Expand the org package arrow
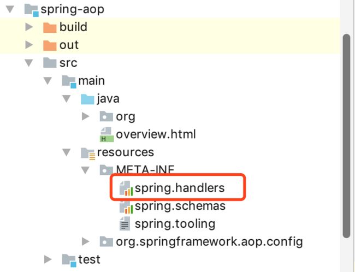Image resolution: width=355 pixels, height=272 pixels. [85, 116]
